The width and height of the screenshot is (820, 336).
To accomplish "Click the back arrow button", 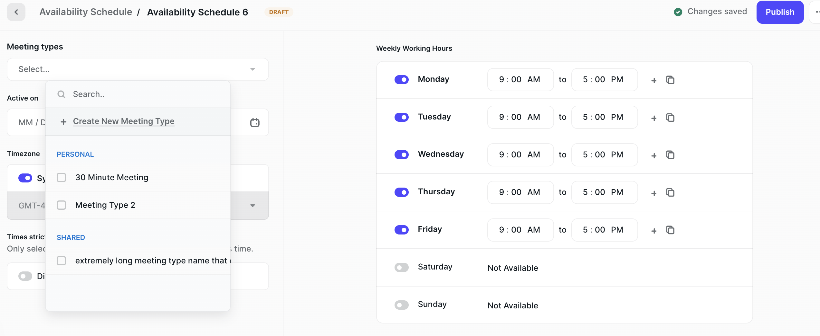I will click(x=16, y=12).
